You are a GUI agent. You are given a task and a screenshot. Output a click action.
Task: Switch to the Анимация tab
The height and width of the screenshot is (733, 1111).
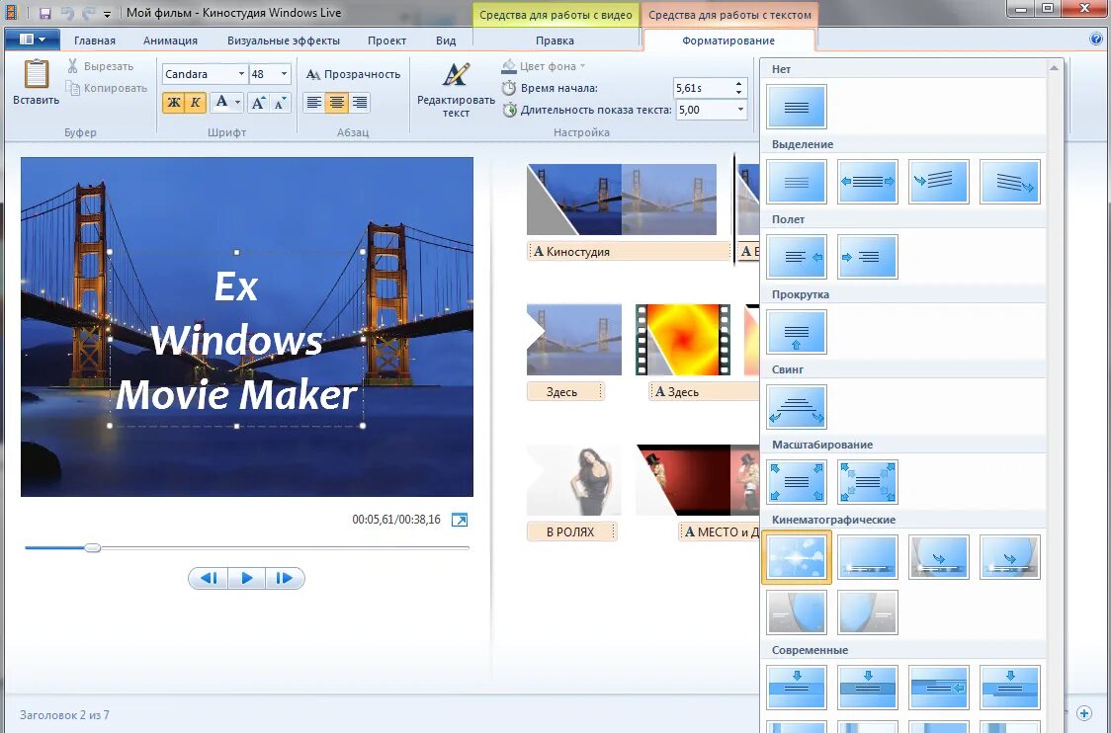[x=170, y=41]
